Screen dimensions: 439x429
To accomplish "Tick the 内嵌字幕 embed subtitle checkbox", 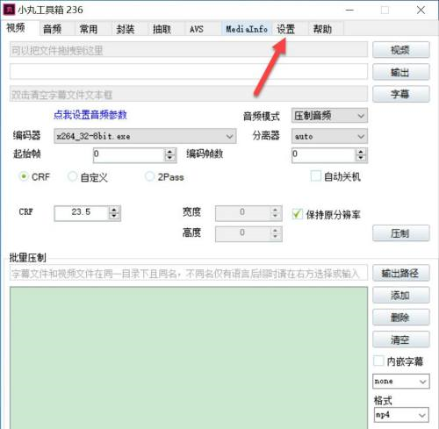I will pyautogui.click(x=378, y=361).
